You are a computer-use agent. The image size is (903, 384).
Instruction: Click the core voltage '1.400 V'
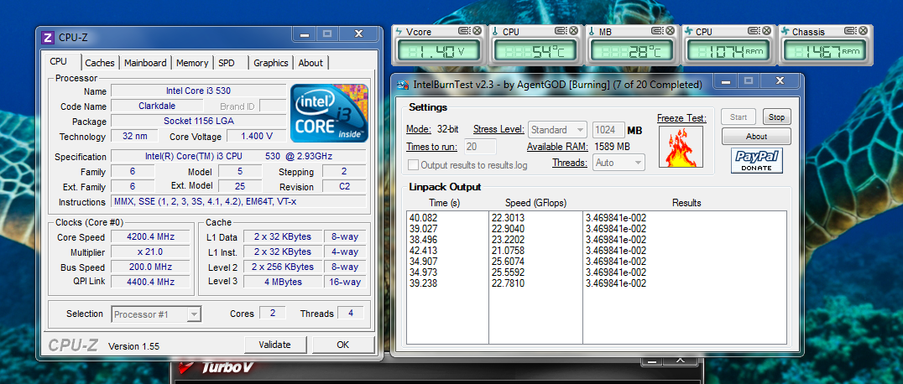pos(256,136)
